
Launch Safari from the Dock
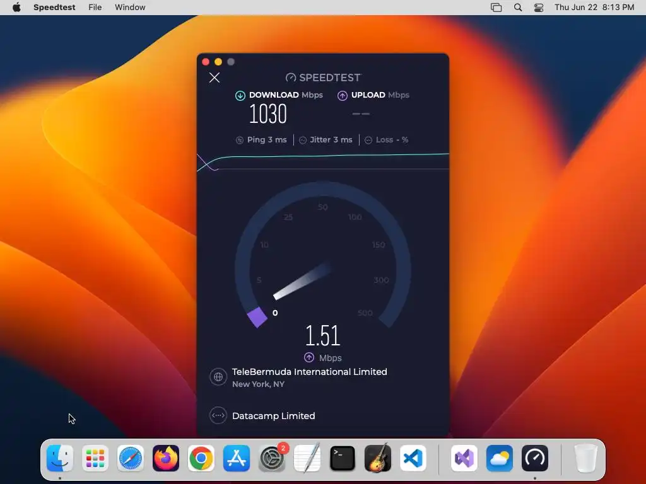pos(131,458)
